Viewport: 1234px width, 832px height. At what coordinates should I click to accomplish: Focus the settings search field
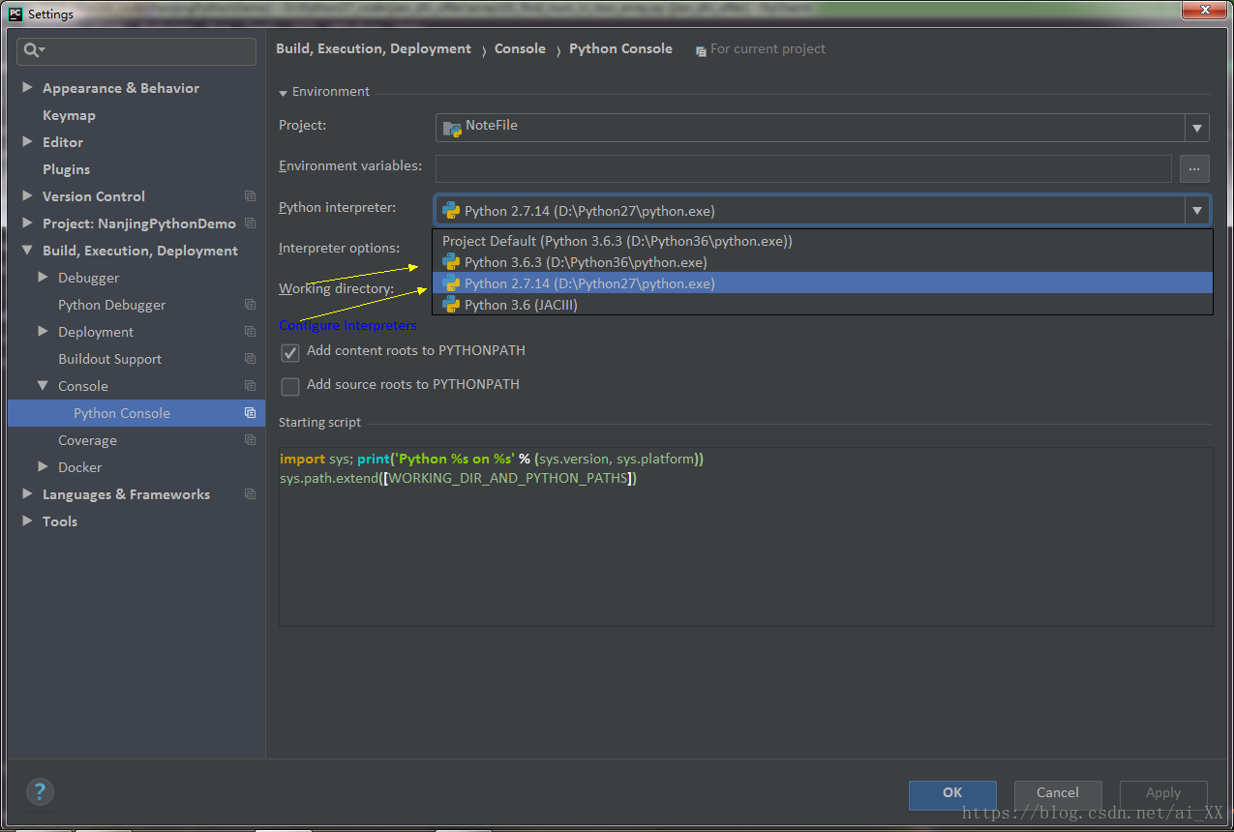136,51
